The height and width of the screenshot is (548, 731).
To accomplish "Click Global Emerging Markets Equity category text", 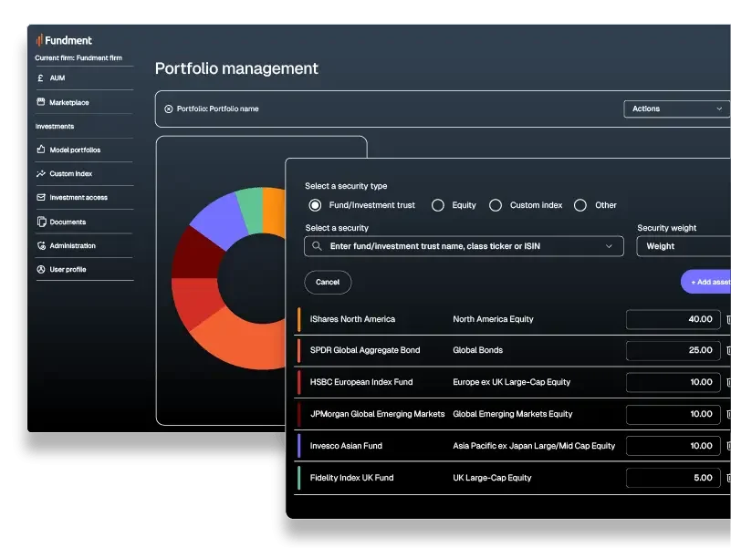I will click(x=512, y=414).
